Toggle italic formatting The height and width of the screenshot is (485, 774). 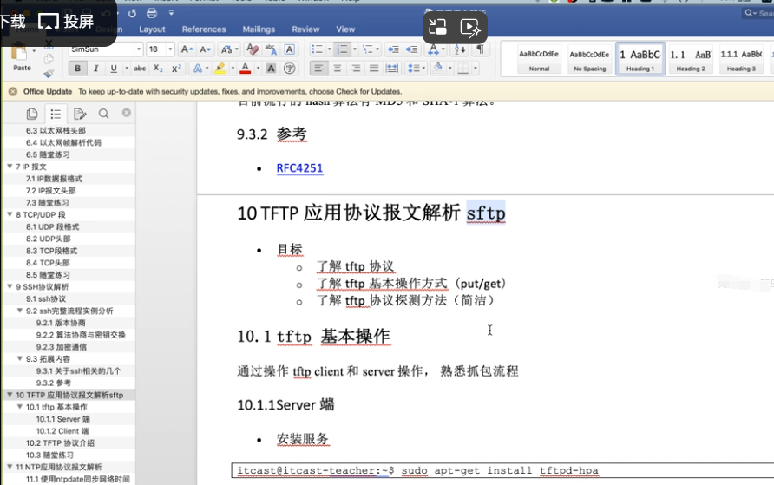pos(95,69)
